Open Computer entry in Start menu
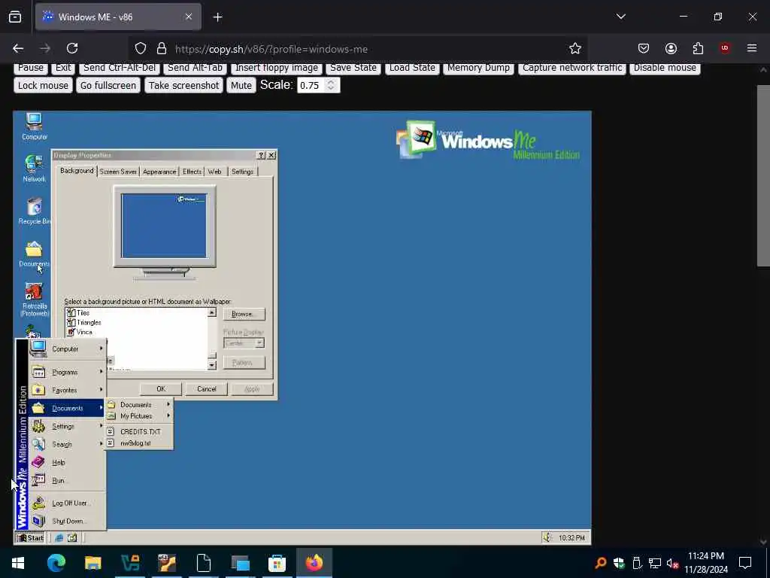This screenshot has height=578, width=770. (x=67, y=349)
